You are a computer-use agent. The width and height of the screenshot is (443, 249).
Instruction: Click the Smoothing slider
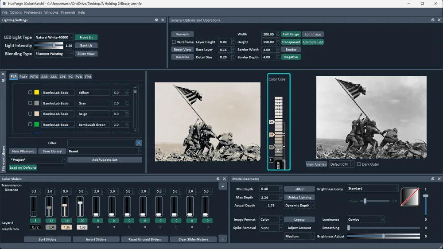click(383, 228)
